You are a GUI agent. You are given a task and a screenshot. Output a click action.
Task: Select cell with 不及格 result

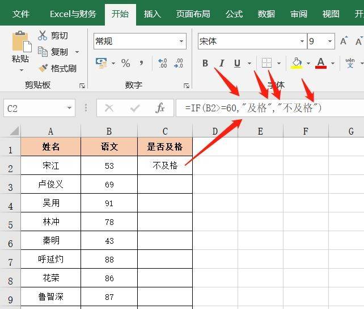(x=165, y=165)
